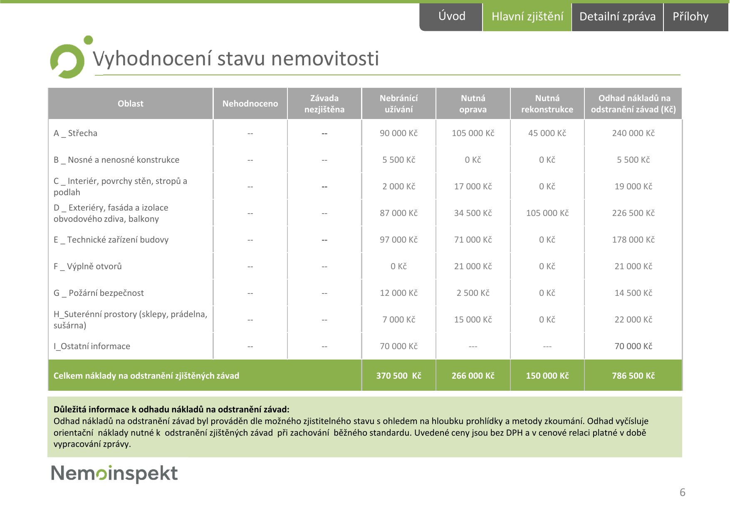The image size is (730, 516).
Task: Click the page number 6
Action: point(682,492)
